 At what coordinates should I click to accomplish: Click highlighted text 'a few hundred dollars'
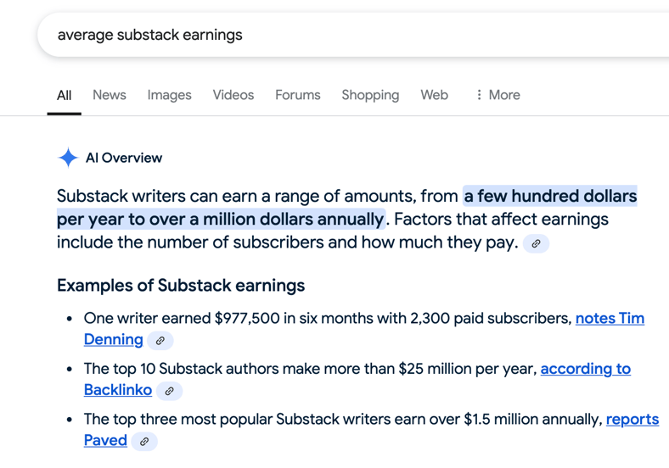pyautogui.click(x=550, y=196)
